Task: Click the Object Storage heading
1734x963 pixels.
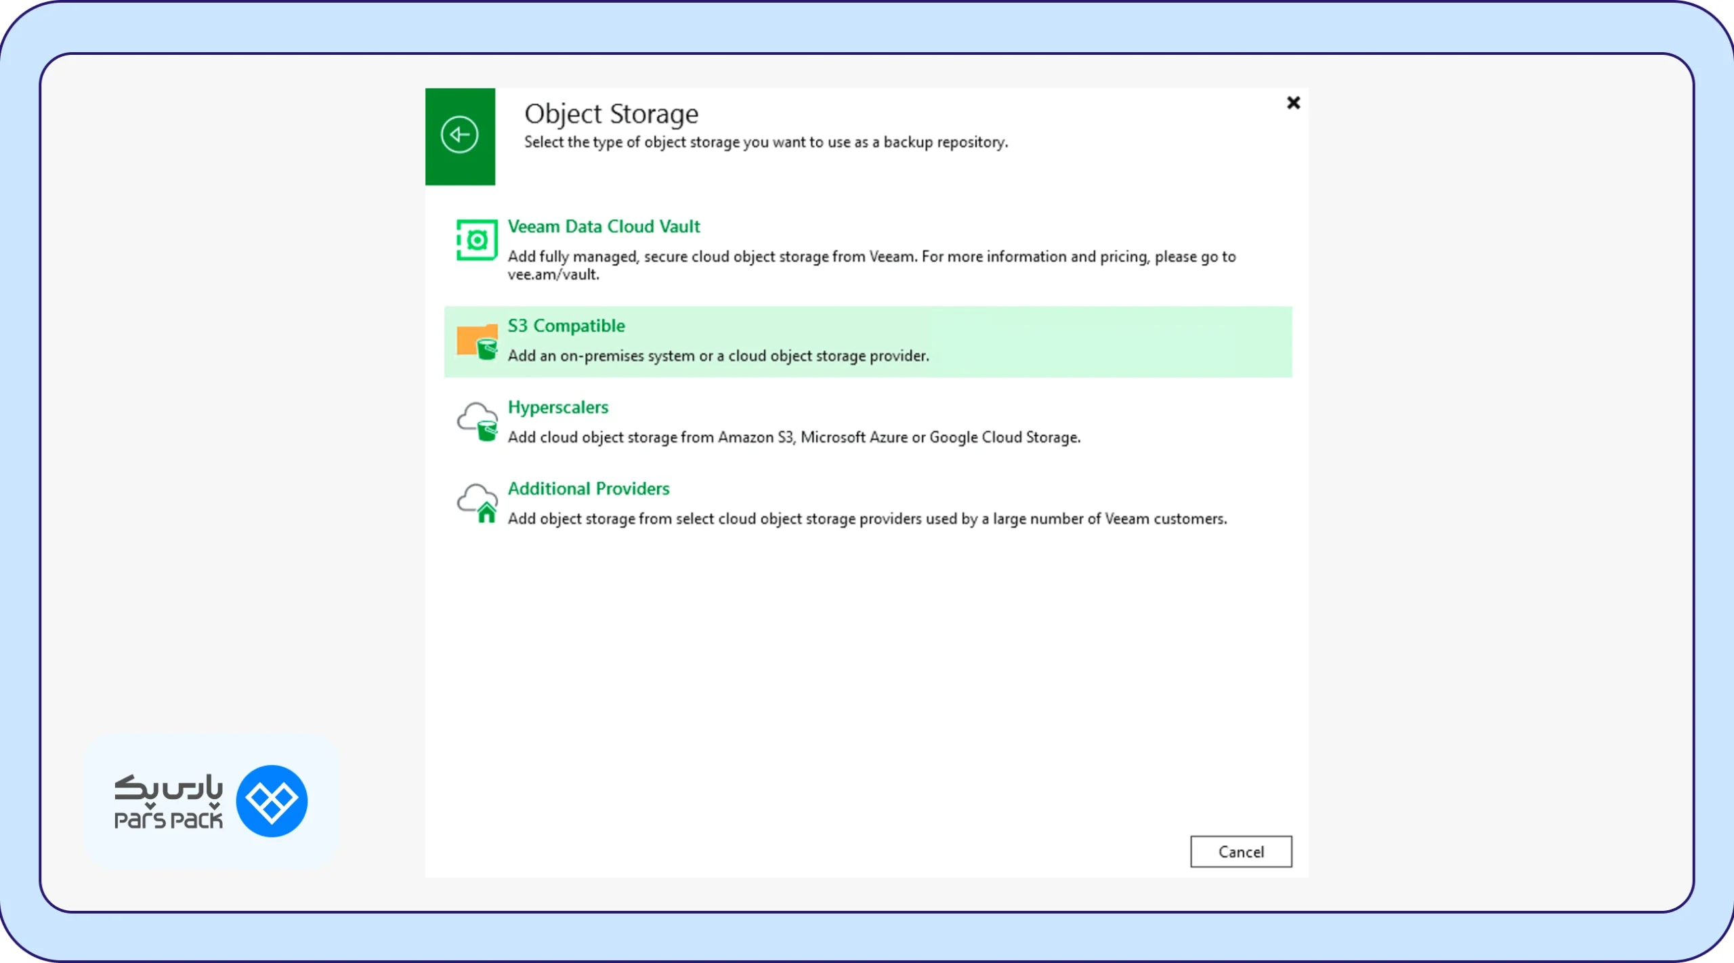Action: 611,114
